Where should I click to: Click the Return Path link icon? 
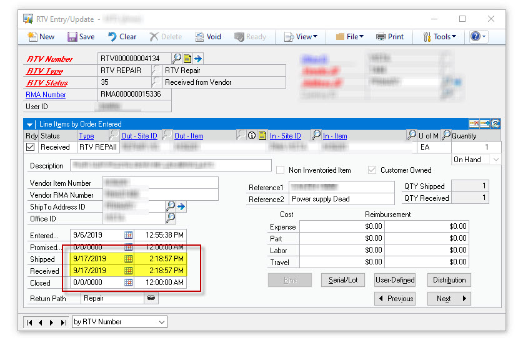[x=151, y=298]
